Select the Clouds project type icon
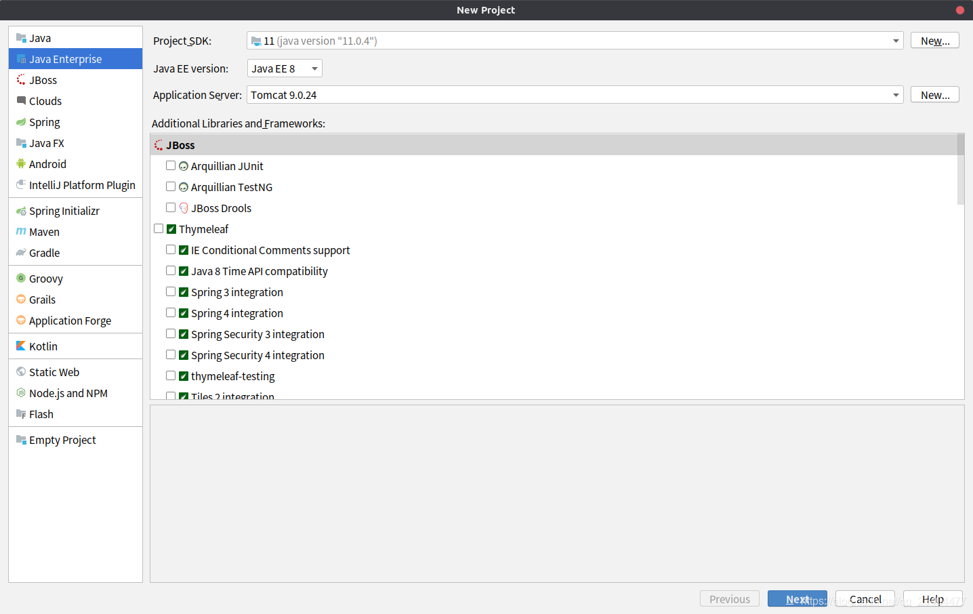This screenshot has width=973, height=614. pyautogui.click(x=21, y=101)
